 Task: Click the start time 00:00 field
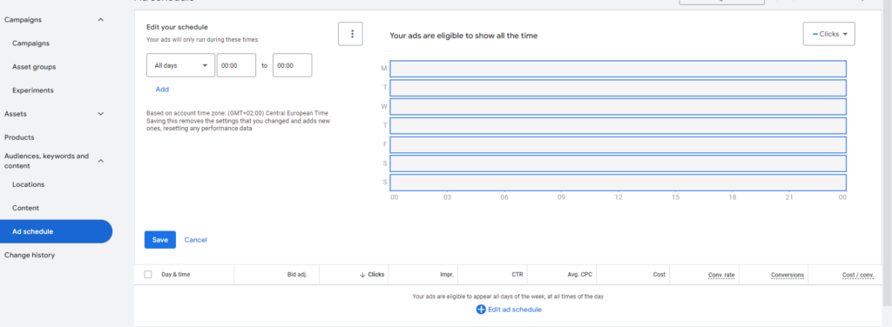pyautogui.click(x=236, y=65)
